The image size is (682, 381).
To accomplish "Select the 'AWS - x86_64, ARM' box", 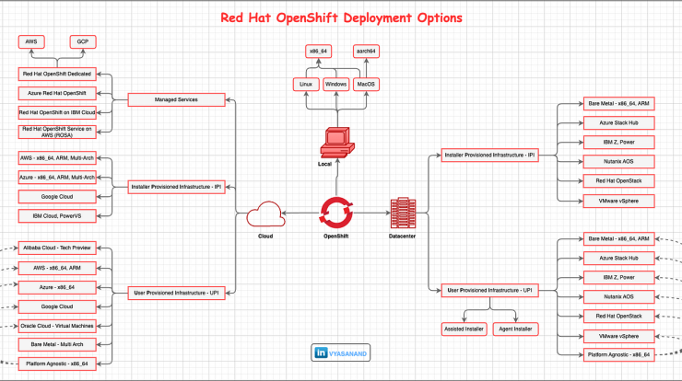I will coord(57,268).
